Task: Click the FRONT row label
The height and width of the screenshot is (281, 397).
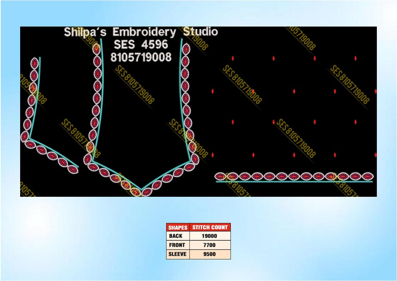Action: [178, 245]
